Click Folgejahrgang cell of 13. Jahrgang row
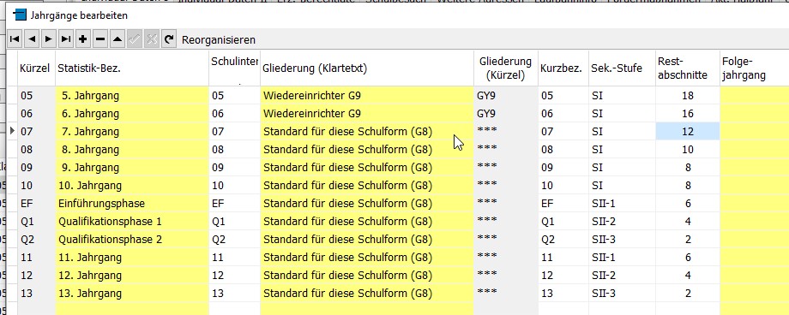This screenshot has height=315, width=789. point(755,294)
